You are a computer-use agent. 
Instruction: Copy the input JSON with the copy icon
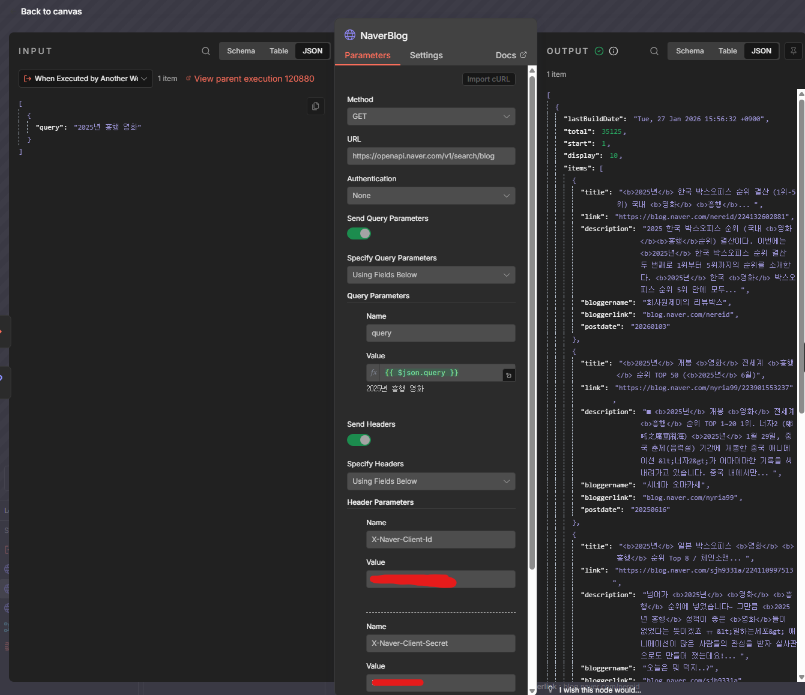(x=315, y=106)
